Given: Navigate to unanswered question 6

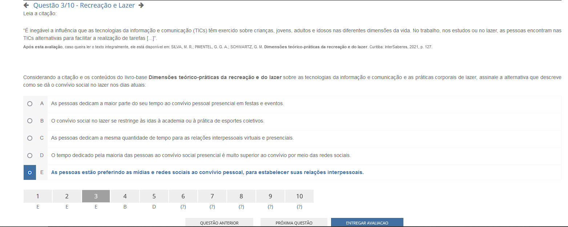Looking at the screenshot, I should (183, 196).
